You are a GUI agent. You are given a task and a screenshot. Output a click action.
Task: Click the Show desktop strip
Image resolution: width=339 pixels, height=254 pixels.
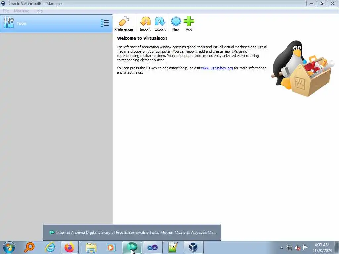pyautogui.click(x=337, y=247)
